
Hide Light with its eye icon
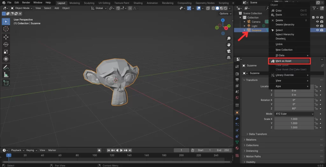click(317, 26)
